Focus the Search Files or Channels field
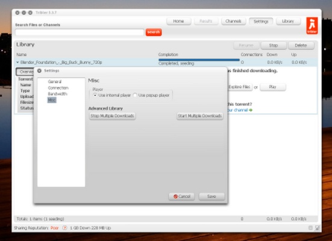This screenshot has width=332, height=241. pyautogui.click(x=80, y=32)
